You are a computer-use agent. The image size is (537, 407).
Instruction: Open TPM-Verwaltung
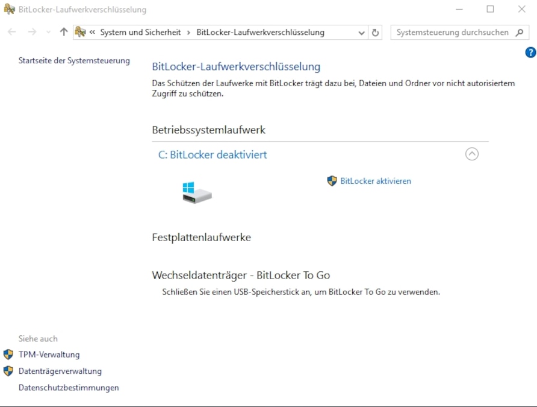pos(49,355)
